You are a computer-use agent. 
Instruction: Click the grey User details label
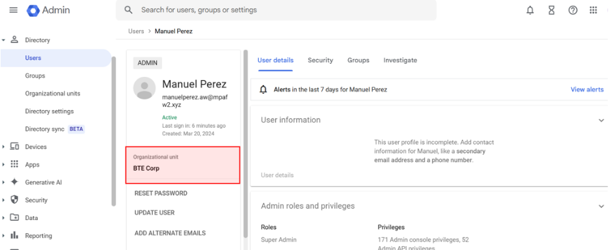[x=277, y=175]
